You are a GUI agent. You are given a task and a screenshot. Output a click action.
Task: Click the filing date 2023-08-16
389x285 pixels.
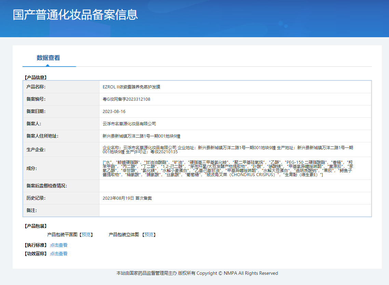tap(114, 112)
